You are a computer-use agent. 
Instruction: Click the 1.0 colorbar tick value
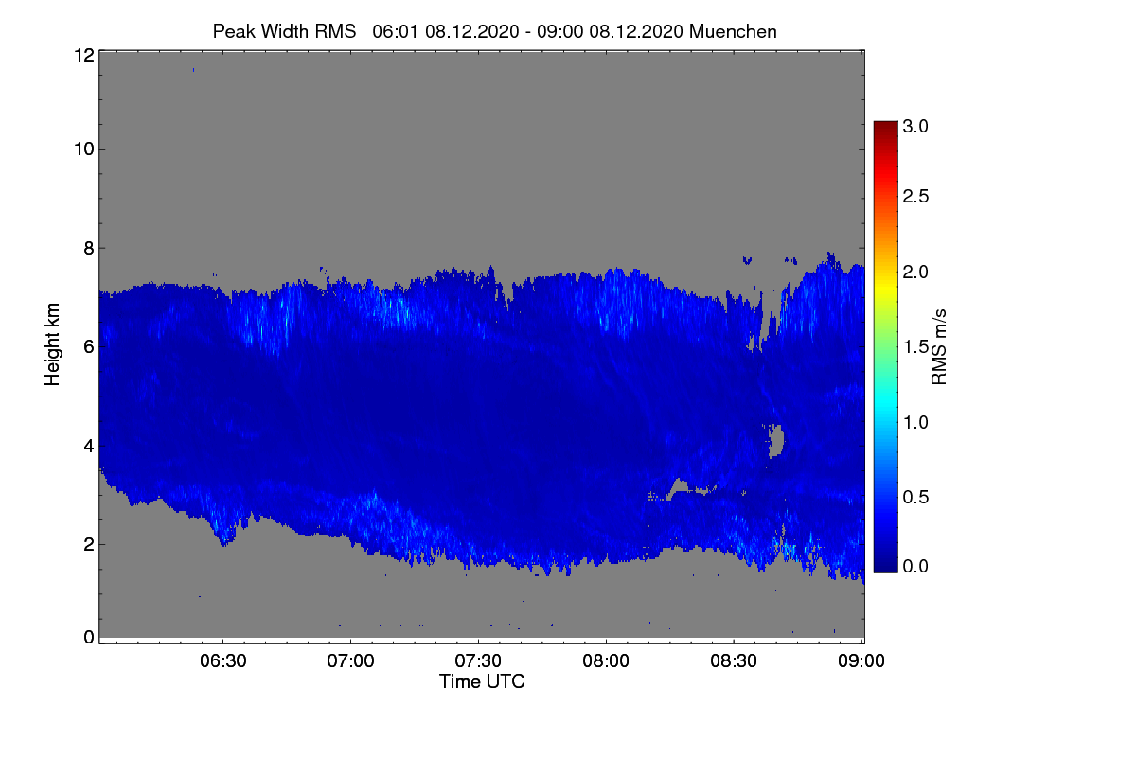click(x=915, y=422)
